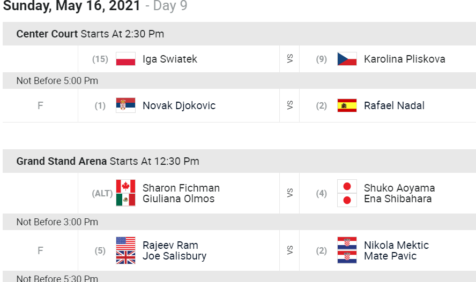Click the Japan flag beside Shuko Aoyama
476x282 pixels.
coord(347,186)
